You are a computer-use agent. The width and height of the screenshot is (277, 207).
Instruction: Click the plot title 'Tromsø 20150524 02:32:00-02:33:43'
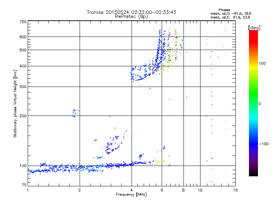tap(132, 12)
